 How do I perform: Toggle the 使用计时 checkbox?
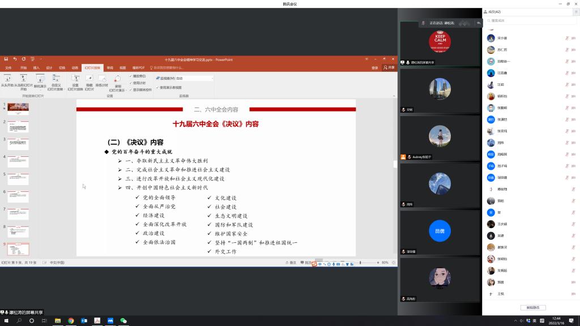pyautogui.click(x=131, y=83)
